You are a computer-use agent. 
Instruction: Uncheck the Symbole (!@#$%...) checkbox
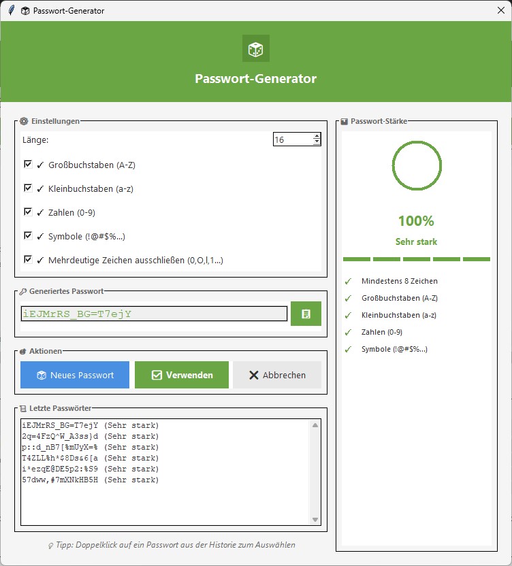28,235
